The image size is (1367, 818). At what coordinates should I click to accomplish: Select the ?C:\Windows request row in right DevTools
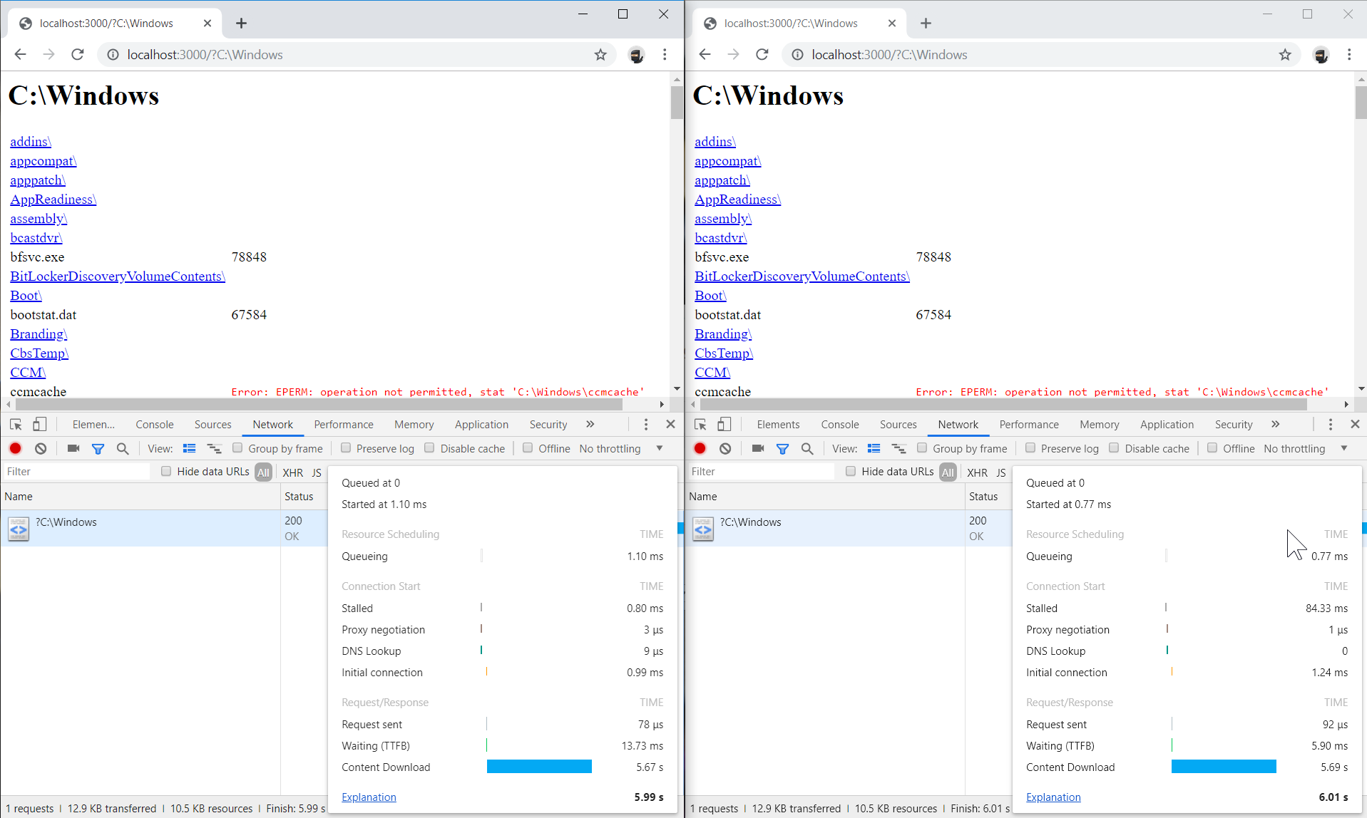click(x=848, y=528)
